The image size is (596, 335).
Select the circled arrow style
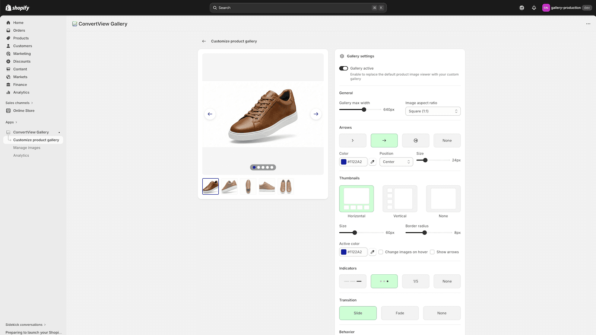point(416,140)
